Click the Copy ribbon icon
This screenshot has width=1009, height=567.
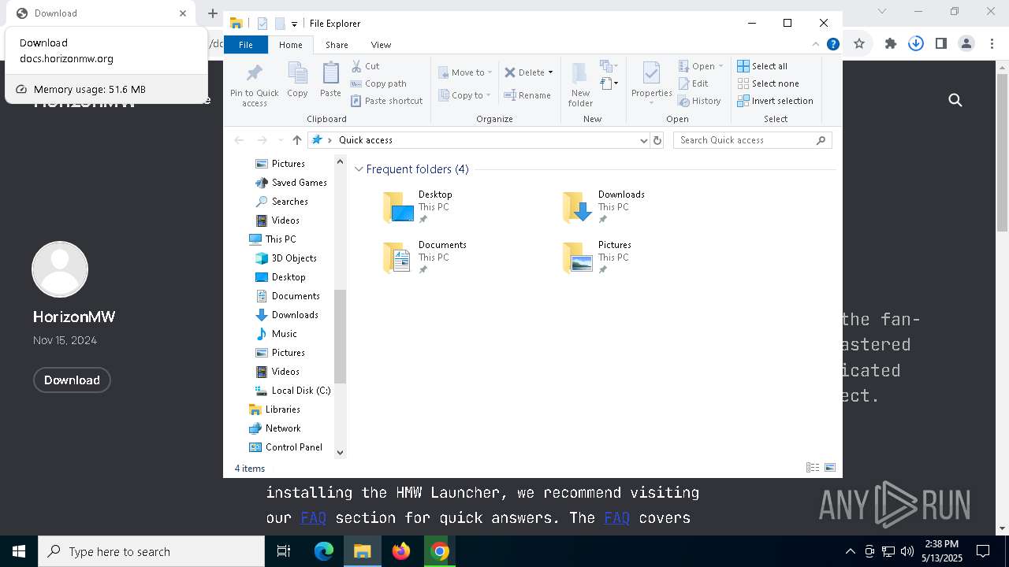297,80
